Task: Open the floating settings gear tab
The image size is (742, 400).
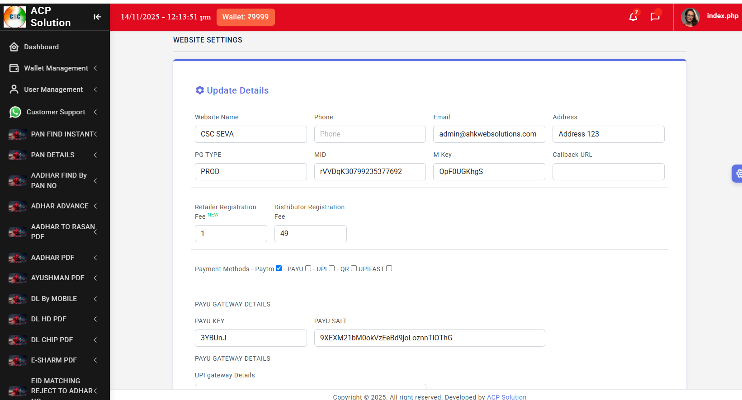Action: (x=737, y=173)
